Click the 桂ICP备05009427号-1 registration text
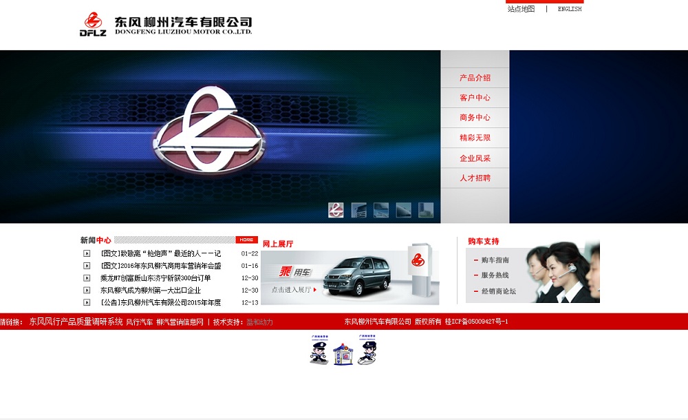 [x=477, y=322]
